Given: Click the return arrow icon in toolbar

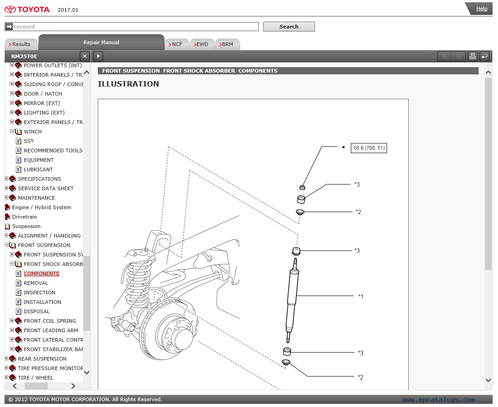Looking at the screenshot, I should 484,56.
